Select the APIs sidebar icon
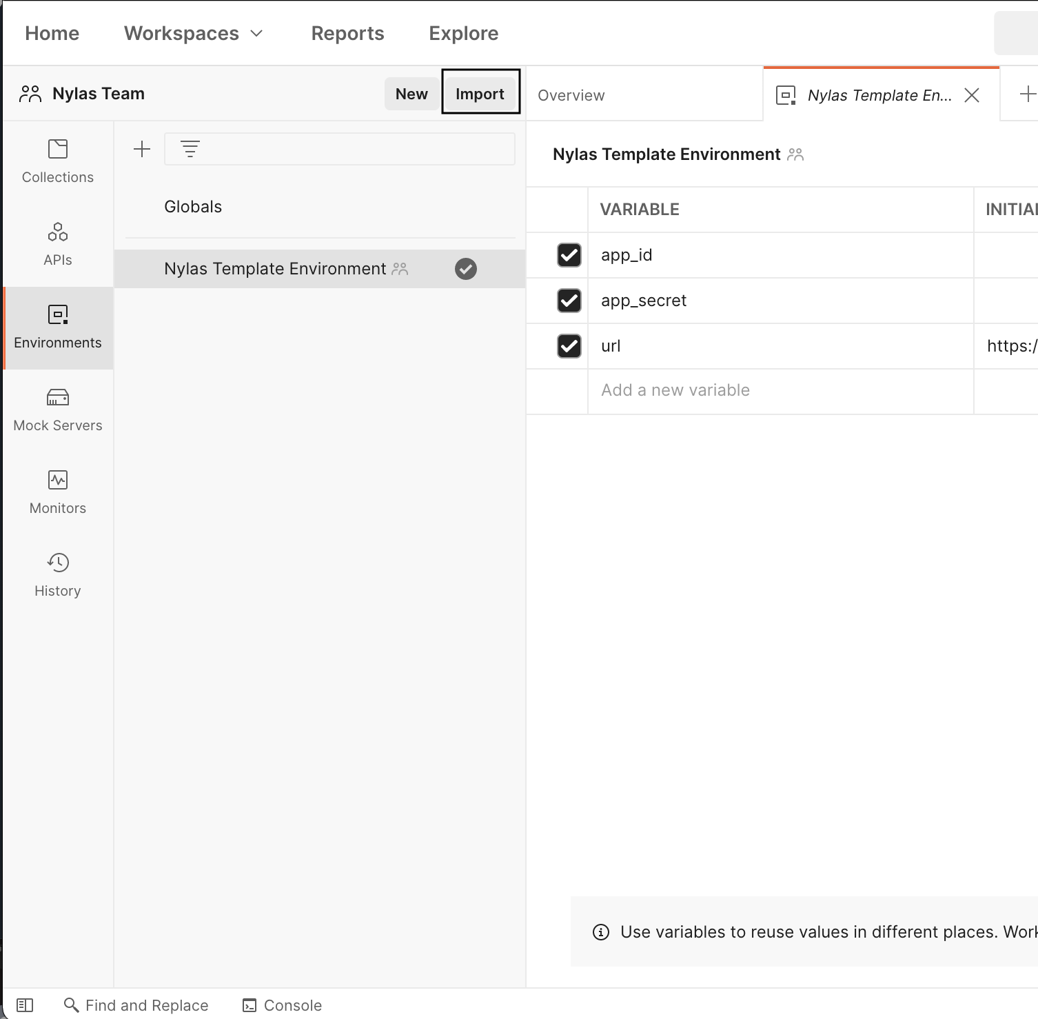 [57, 243]
